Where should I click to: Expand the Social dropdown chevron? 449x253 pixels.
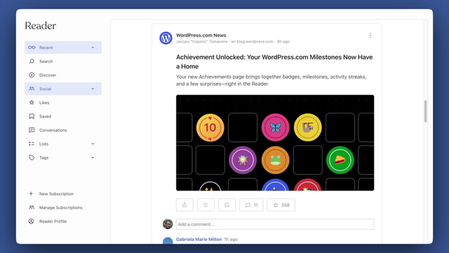[x=93, y=89]
